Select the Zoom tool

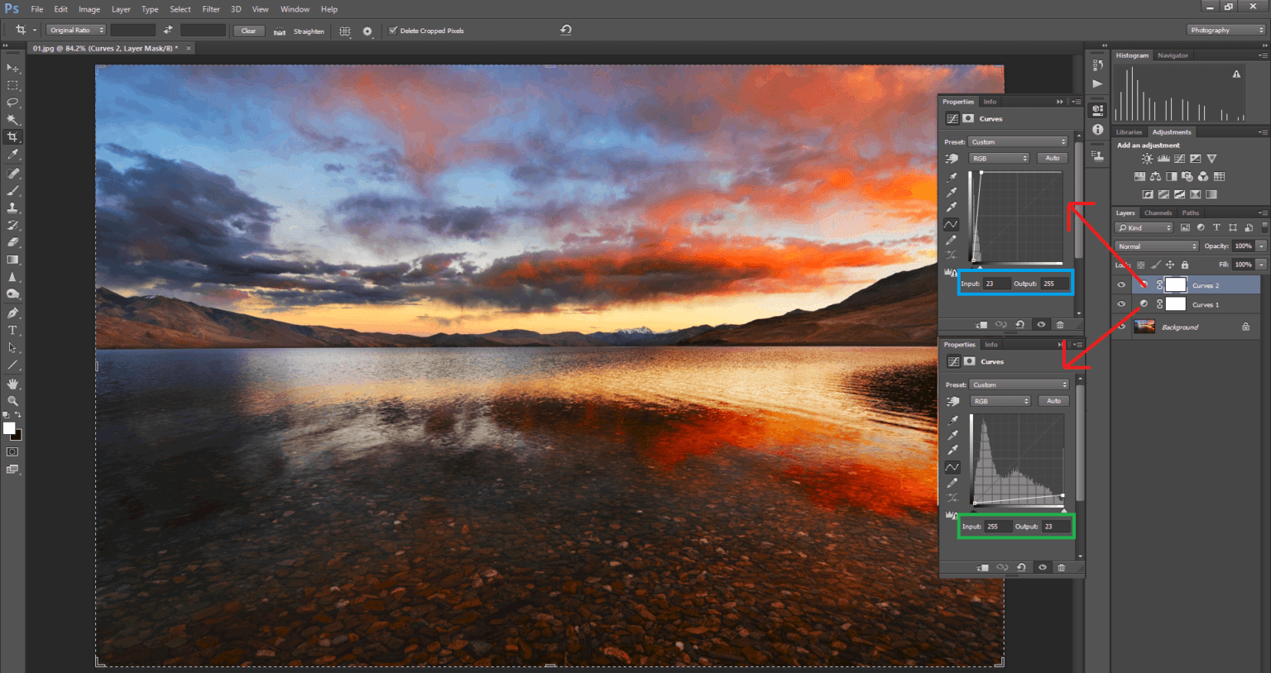[x=12, y=401]
